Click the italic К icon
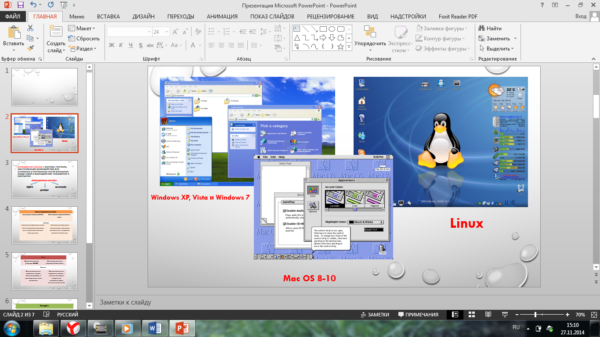600x337 pixels. click(121, 45)
